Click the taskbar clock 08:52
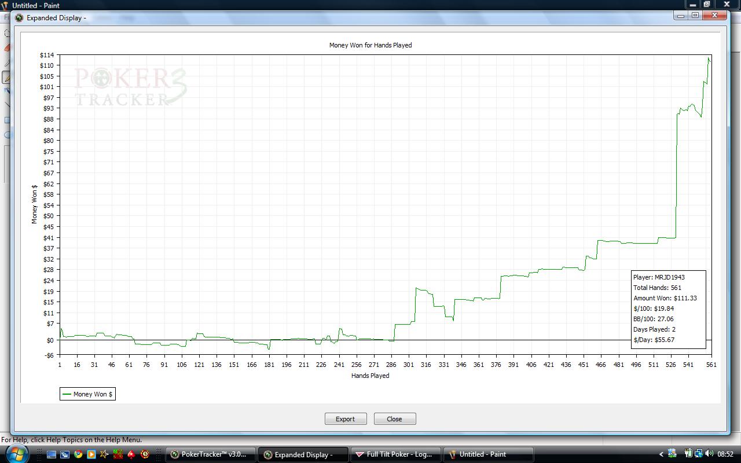The height and width of the screenshot is (463, 741). point(725,454)
